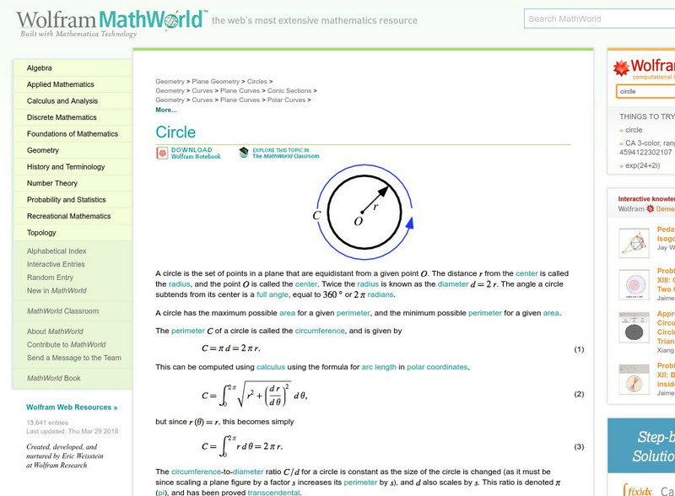Open Interactive Entries page

pyautogui.click(x=56, y=264)
